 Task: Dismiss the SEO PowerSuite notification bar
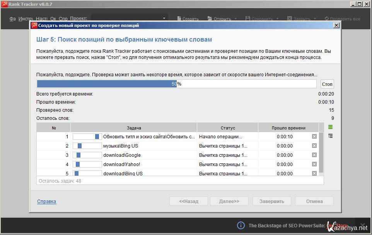(x=362, y=225)
